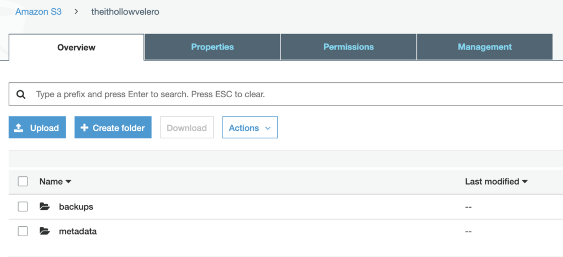Image resolution: width=563 pixels, height=257 pixels.
Task: Open the Permissions tab
Action: tap(348, 47)
